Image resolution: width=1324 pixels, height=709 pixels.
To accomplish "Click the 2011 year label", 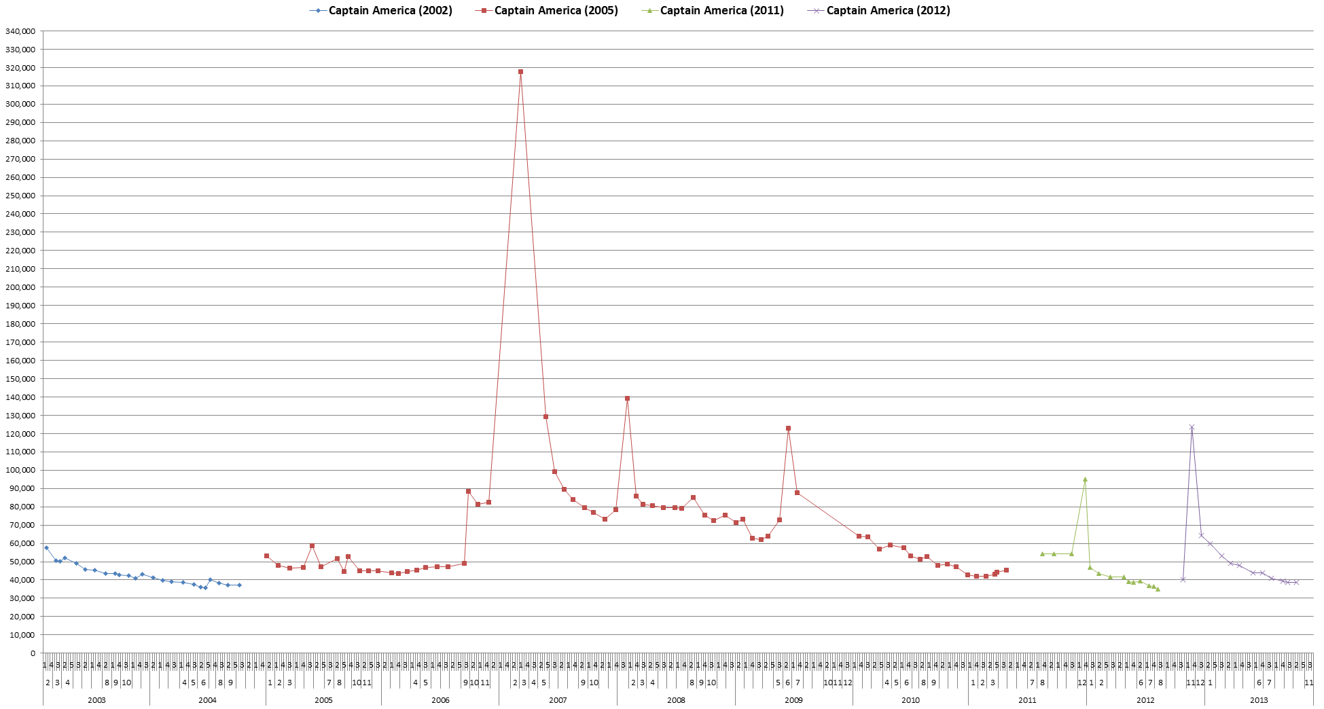I will tap(1027, 700).
